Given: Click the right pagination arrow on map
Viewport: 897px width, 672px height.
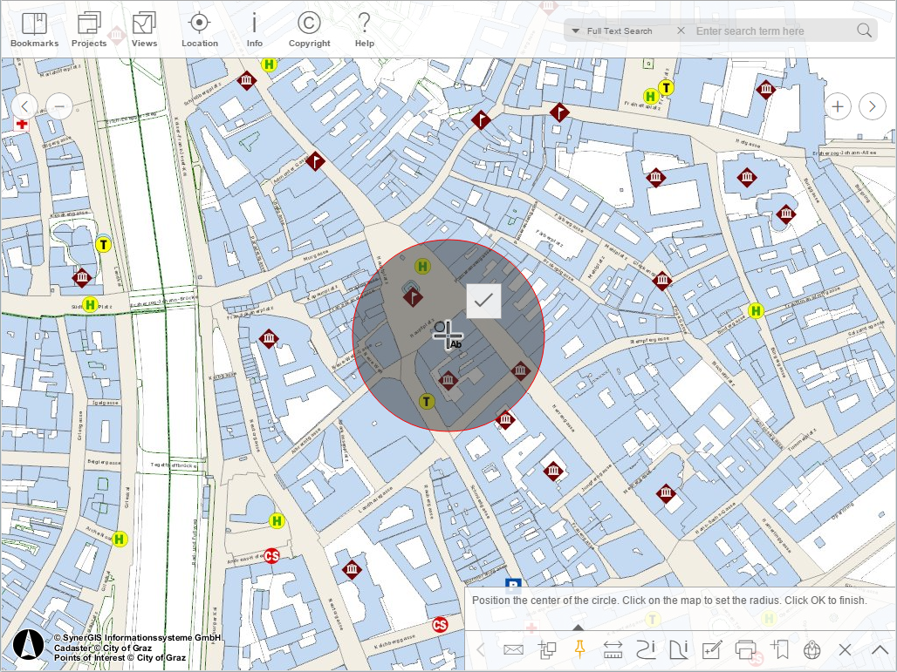Looking at the screenshot, I should [x=872, y=105].
